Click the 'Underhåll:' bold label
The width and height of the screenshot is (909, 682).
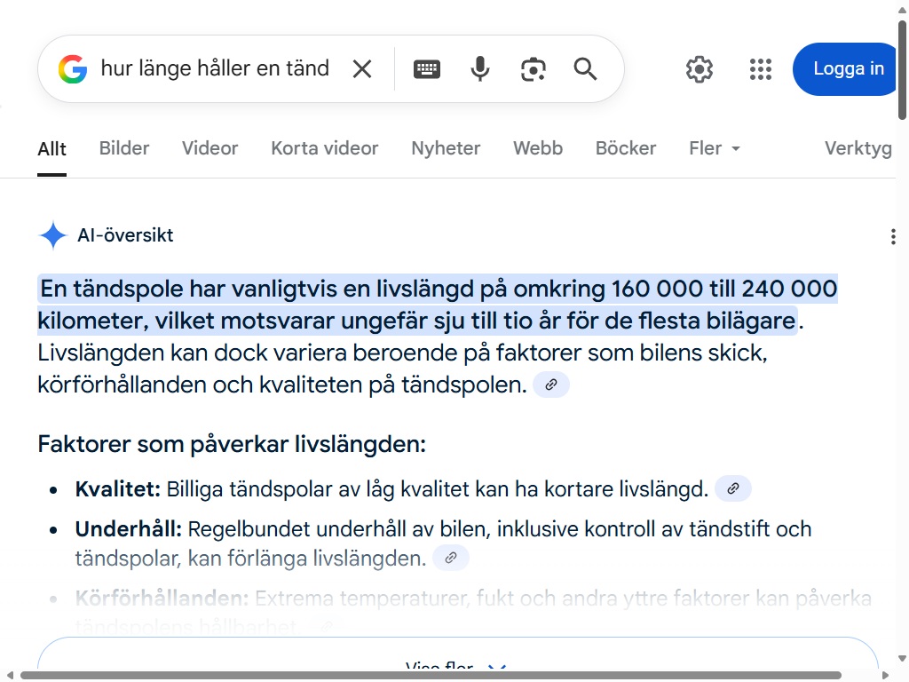[x=129, y=529]
